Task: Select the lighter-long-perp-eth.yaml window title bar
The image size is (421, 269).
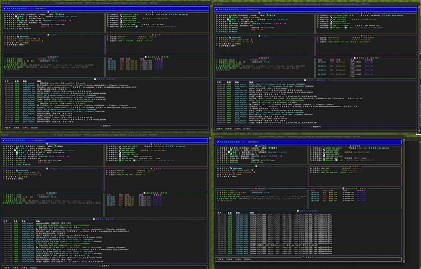Action: point(105,135)
